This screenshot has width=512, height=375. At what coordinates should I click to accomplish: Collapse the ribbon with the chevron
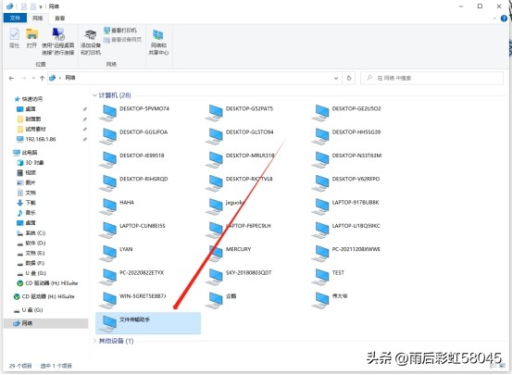(x=494, y=19)
